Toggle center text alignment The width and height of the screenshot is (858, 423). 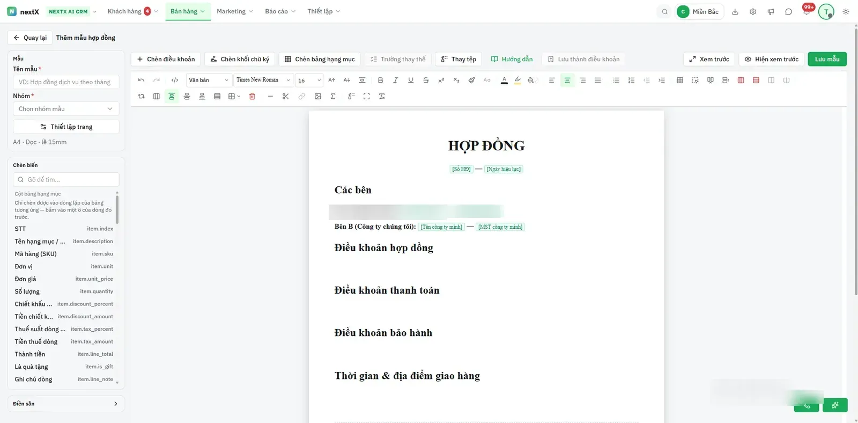[567, 81]
